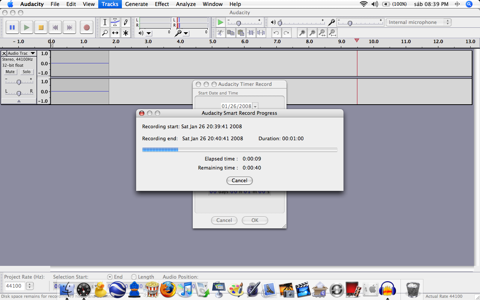Screen dimensions: 480x300
Task: Open the Analyze menu
Action: (186, 4)
